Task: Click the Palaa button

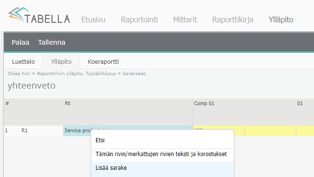Action: pyautogui.click(x=21, y=42)
